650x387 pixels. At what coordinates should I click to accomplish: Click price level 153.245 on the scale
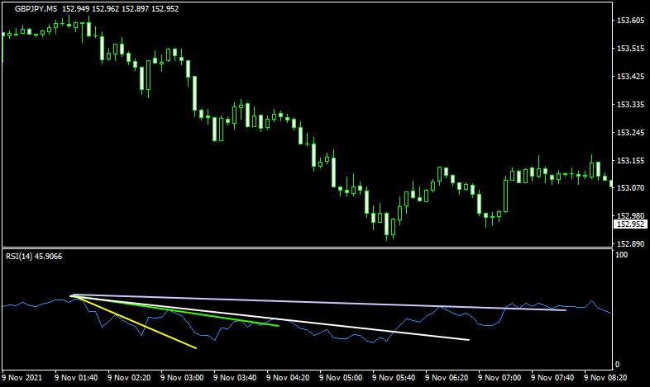coord(630,133)
